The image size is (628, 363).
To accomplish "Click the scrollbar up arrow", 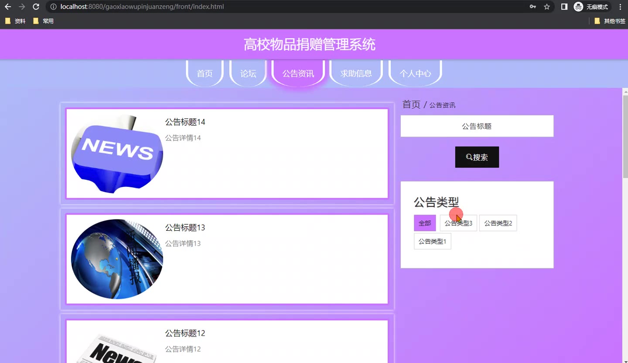I will click(x=625, y=92).
